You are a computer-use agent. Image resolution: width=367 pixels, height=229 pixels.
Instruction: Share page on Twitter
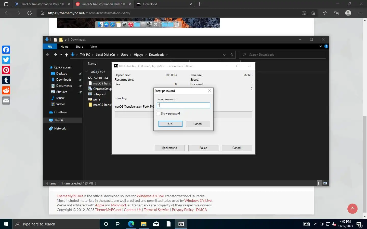(6, 60)
